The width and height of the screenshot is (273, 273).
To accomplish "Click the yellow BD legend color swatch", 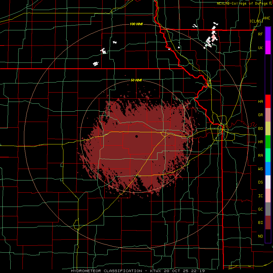I will pyautogui.click(x=268, y=129).
